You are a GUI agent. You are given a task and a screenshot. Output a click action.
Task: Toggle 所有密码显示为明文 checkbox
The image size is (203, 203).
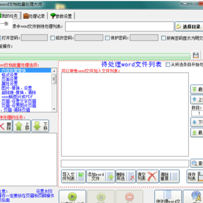(x=164, y=38)
